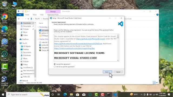
Task: Select the winbox64 file
Action: pyautogui.click(x=44, y=45)
